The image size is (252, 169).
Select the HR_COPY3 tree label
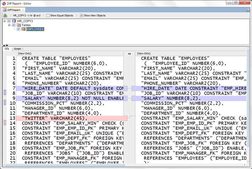pos(25,21)
